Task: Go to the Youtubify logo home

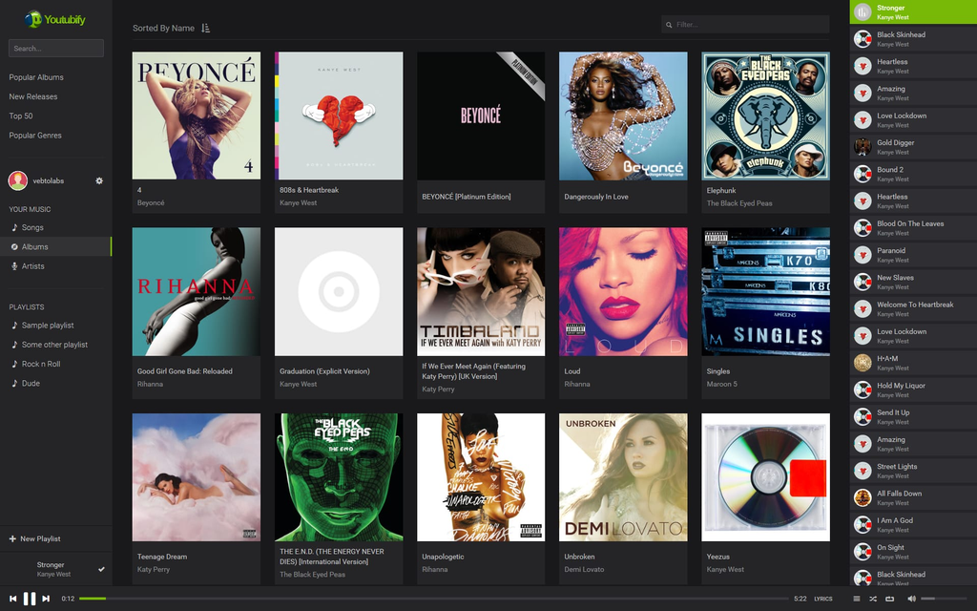Action: pos(54,19)
